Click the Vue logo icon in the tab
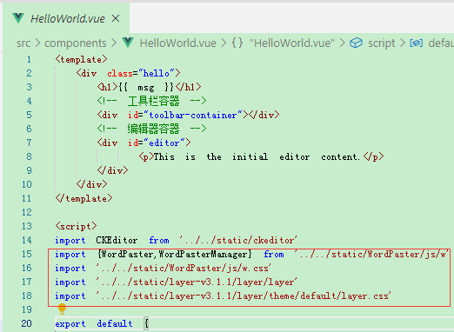Screen dimensions: 454x332 pyautogui.click(x=18, y=18)
